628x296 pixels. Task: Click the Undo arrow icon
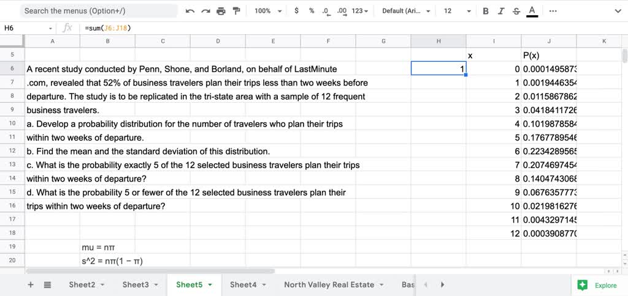tap(190, 11)
